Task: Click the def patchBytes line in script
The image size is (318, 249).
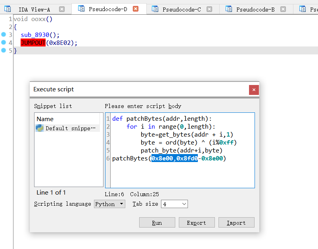Action: pos(162,119)
